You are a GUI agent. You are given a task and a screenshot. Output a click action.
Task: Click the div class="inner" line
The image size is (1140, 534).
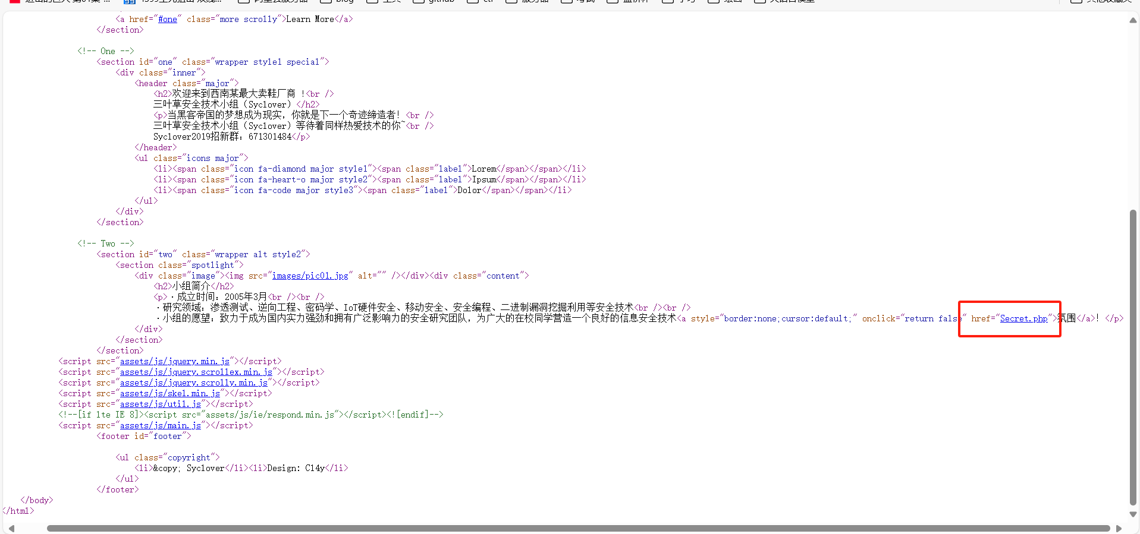pos(161,72)
